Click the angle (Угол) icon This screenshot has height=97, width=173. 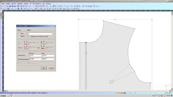coord(43,47)
